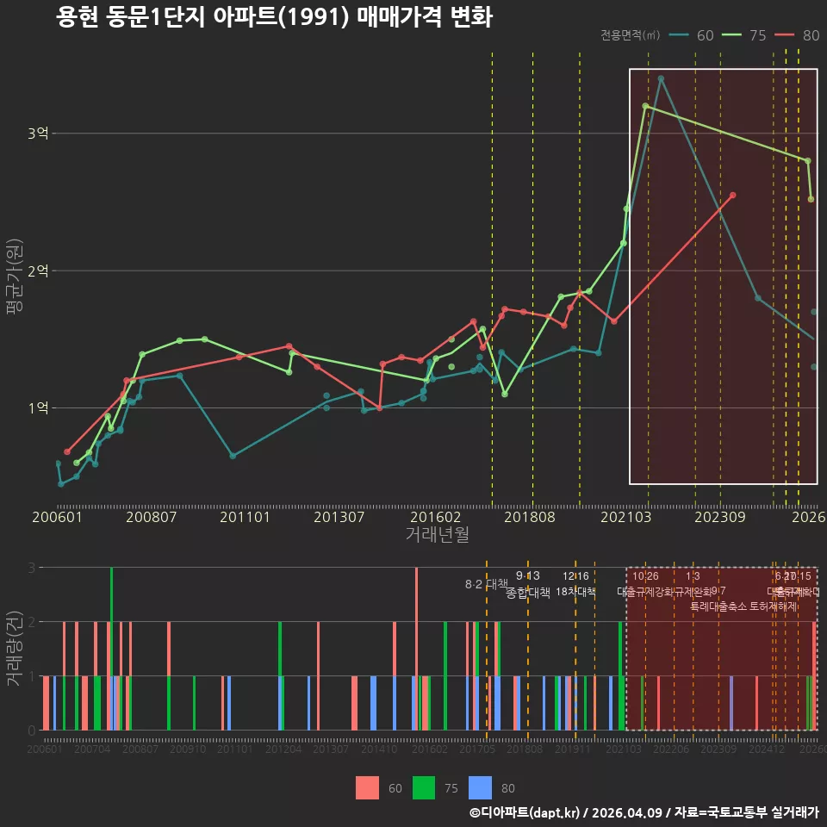Click the salmon 60 swatch in bottom legend
This screenshot has height=827, width=827.
click(x=367, y=788)
